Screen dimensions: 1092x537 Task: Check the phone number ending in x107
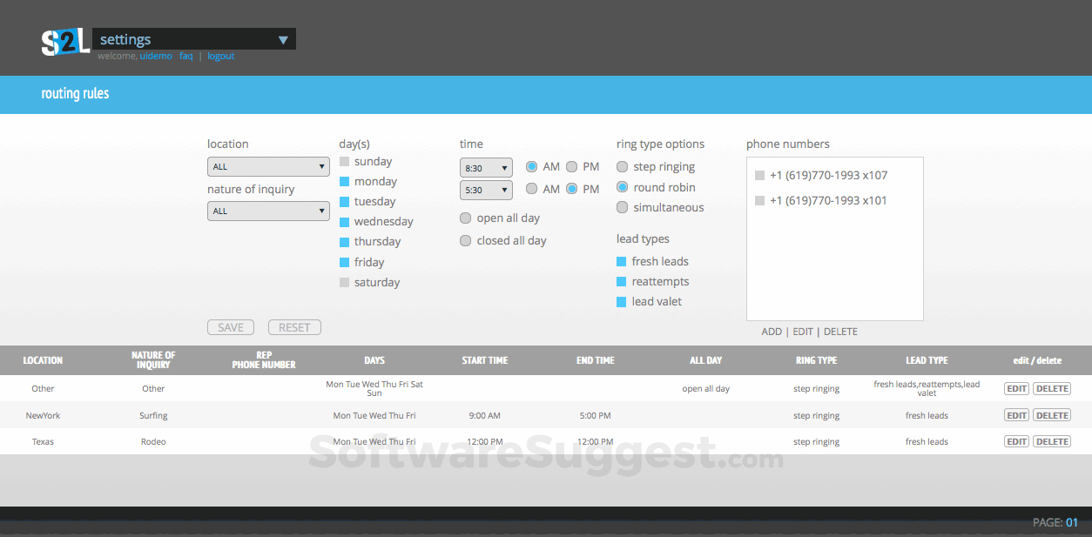759,175
